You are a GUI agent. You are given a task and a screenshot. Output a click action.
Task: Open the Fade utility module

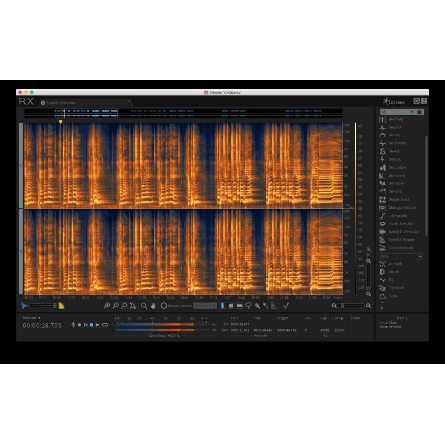tap(388, 296)
